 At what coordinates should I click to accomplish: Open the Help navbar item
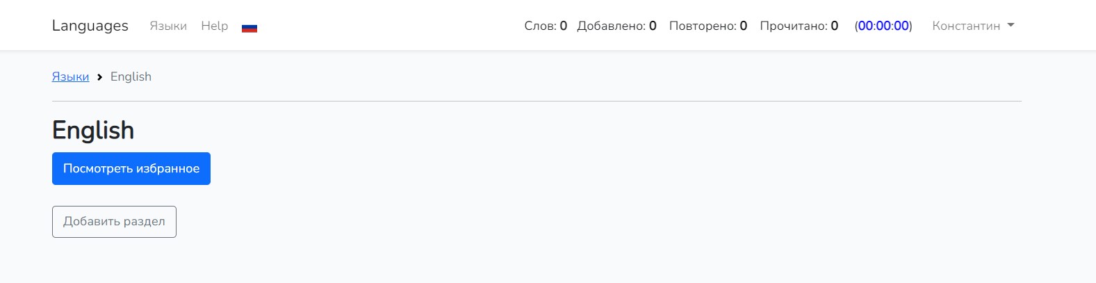(214, 26)
